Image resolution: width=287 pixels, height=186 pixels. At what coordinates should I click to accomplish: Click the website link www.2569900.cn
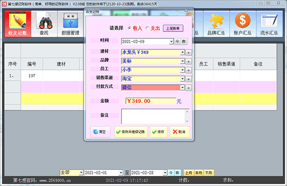(55, 181)
